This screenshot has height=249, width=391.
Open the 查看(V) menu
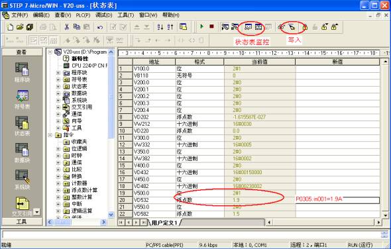click(63, 15)
